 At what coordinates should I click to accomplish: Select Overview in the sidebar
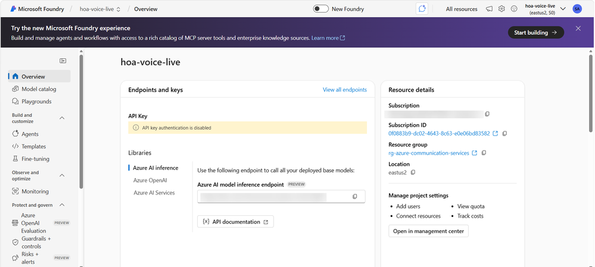click(39, 76)
